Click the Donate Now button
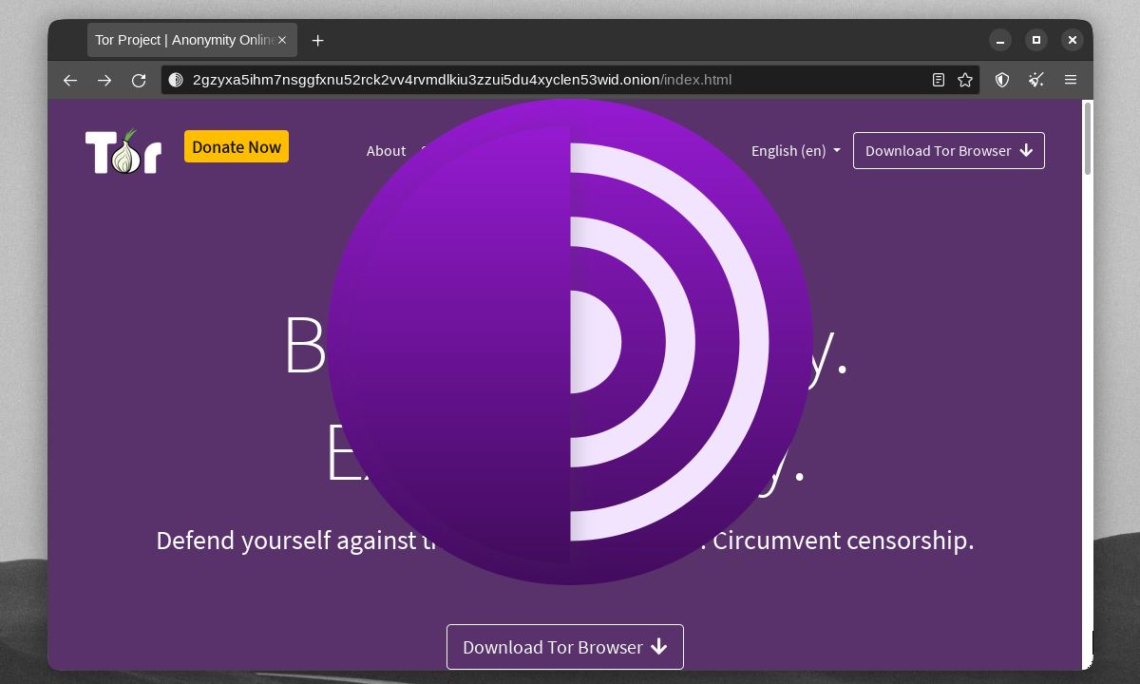Screen dimensions: 1140x684 237,146
